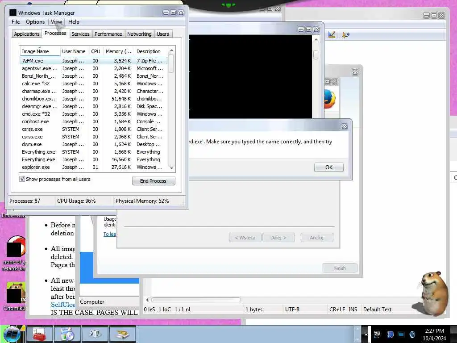
Task: Switch to the Users tab
Action: 162,34
